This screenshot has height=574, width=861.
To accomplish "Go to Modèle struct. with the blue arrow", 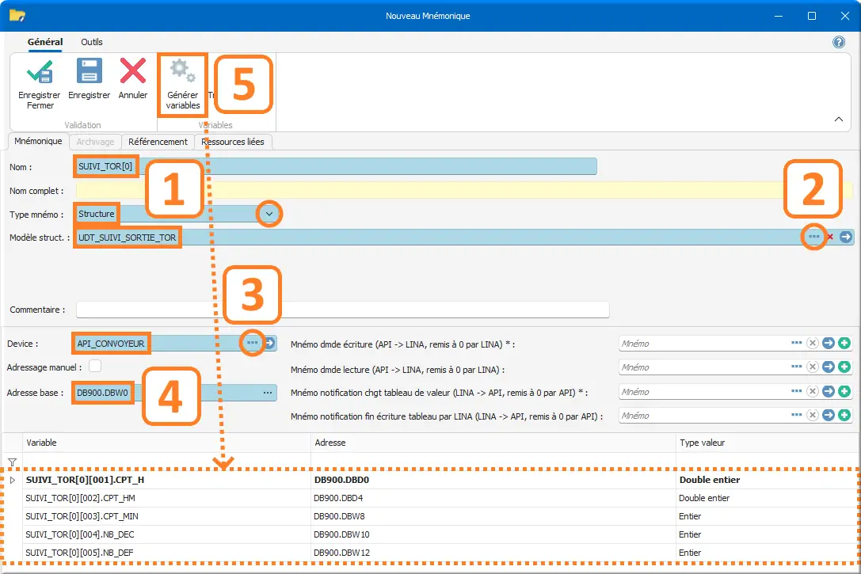I will 846,237.
